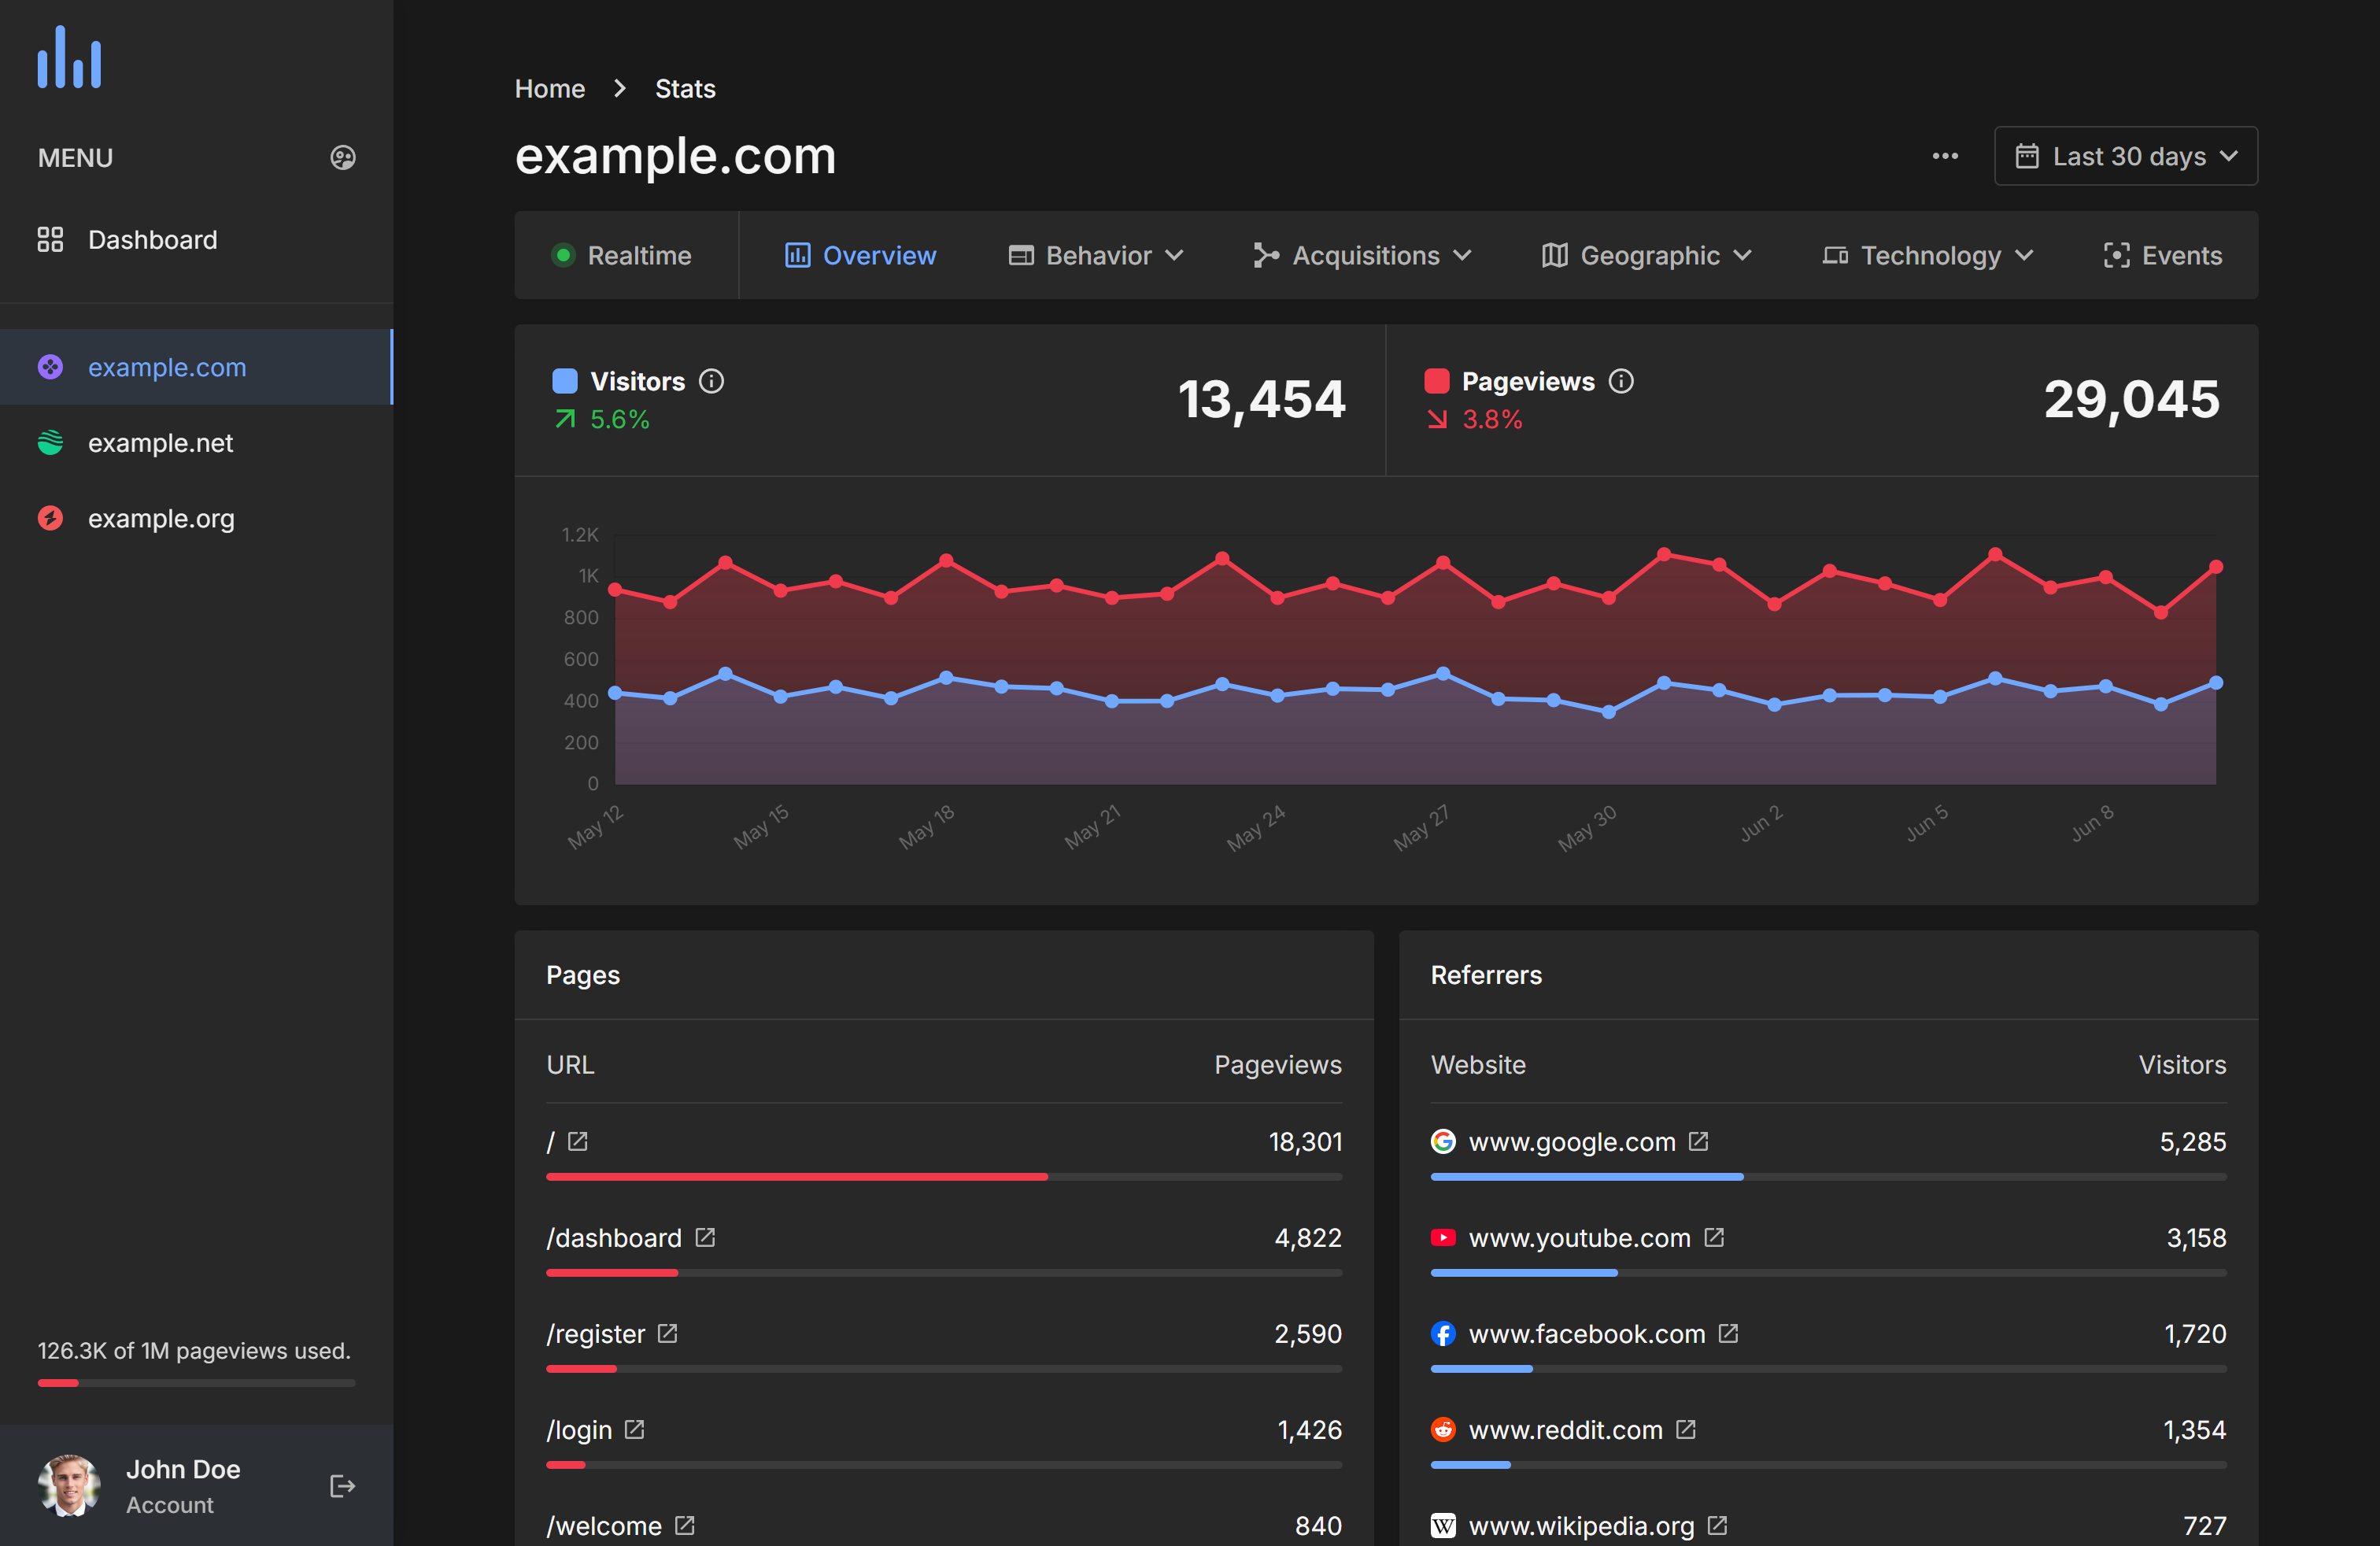The image size is (2380, 1546).
Task: Toggle the Visitors series blue legend square
Action: coord(565,381)
